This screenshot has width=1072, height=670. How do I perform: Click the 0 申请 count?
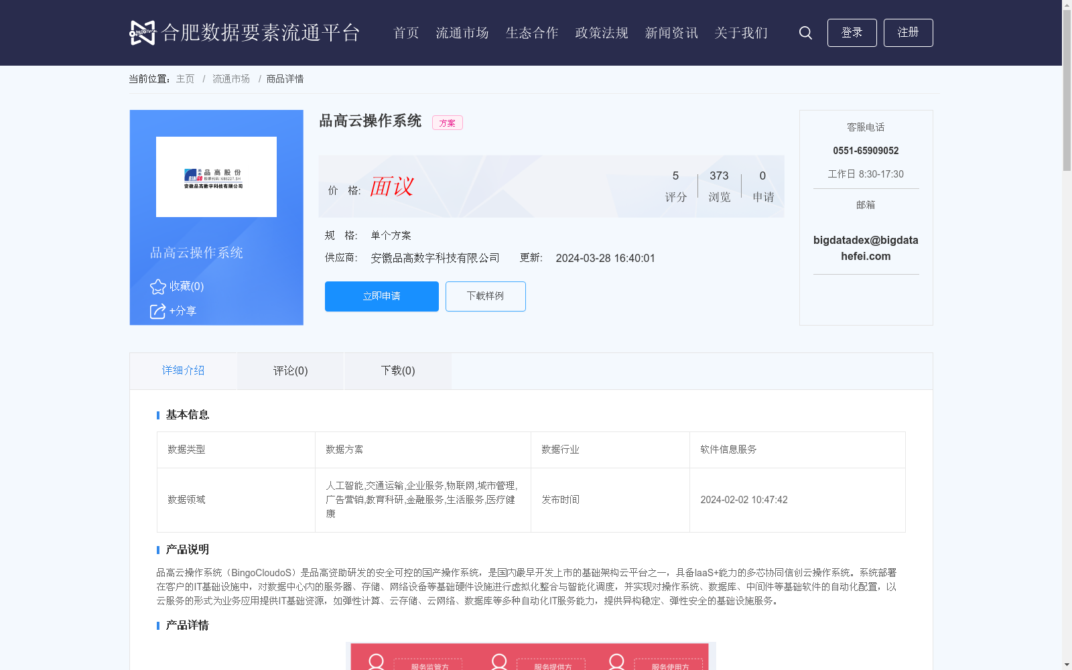click(x=762, y=186)
